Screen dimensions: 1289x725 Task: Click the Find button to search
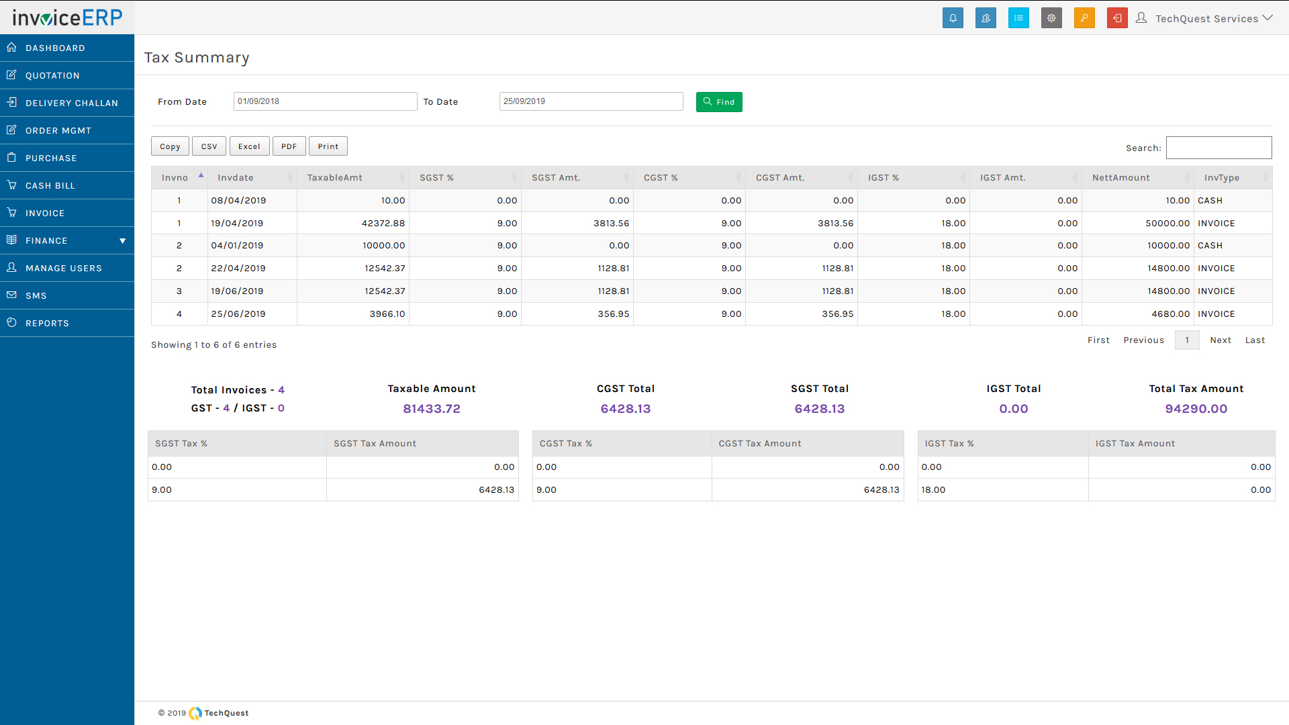coord(720,102)
